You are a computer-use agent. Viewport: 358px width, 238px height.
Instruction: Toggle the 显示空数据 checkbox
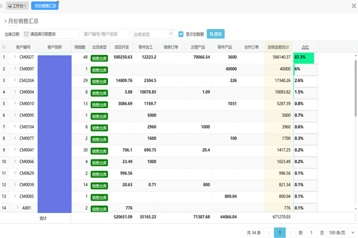pyautogui.click(x=181, y=34)
